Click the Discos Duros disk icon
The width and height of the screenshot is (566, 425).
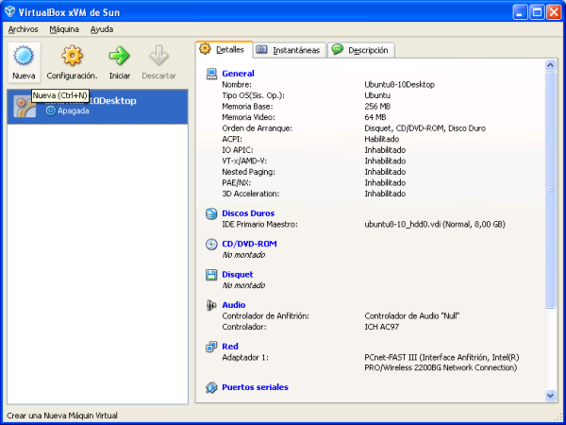tap(211, 213)
